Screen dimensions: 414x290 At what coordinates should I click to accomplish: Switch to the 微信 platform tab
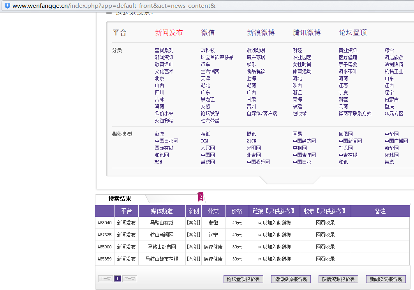208,33
